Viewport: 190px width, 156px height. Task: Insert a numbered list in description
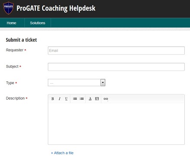(82, 99)
